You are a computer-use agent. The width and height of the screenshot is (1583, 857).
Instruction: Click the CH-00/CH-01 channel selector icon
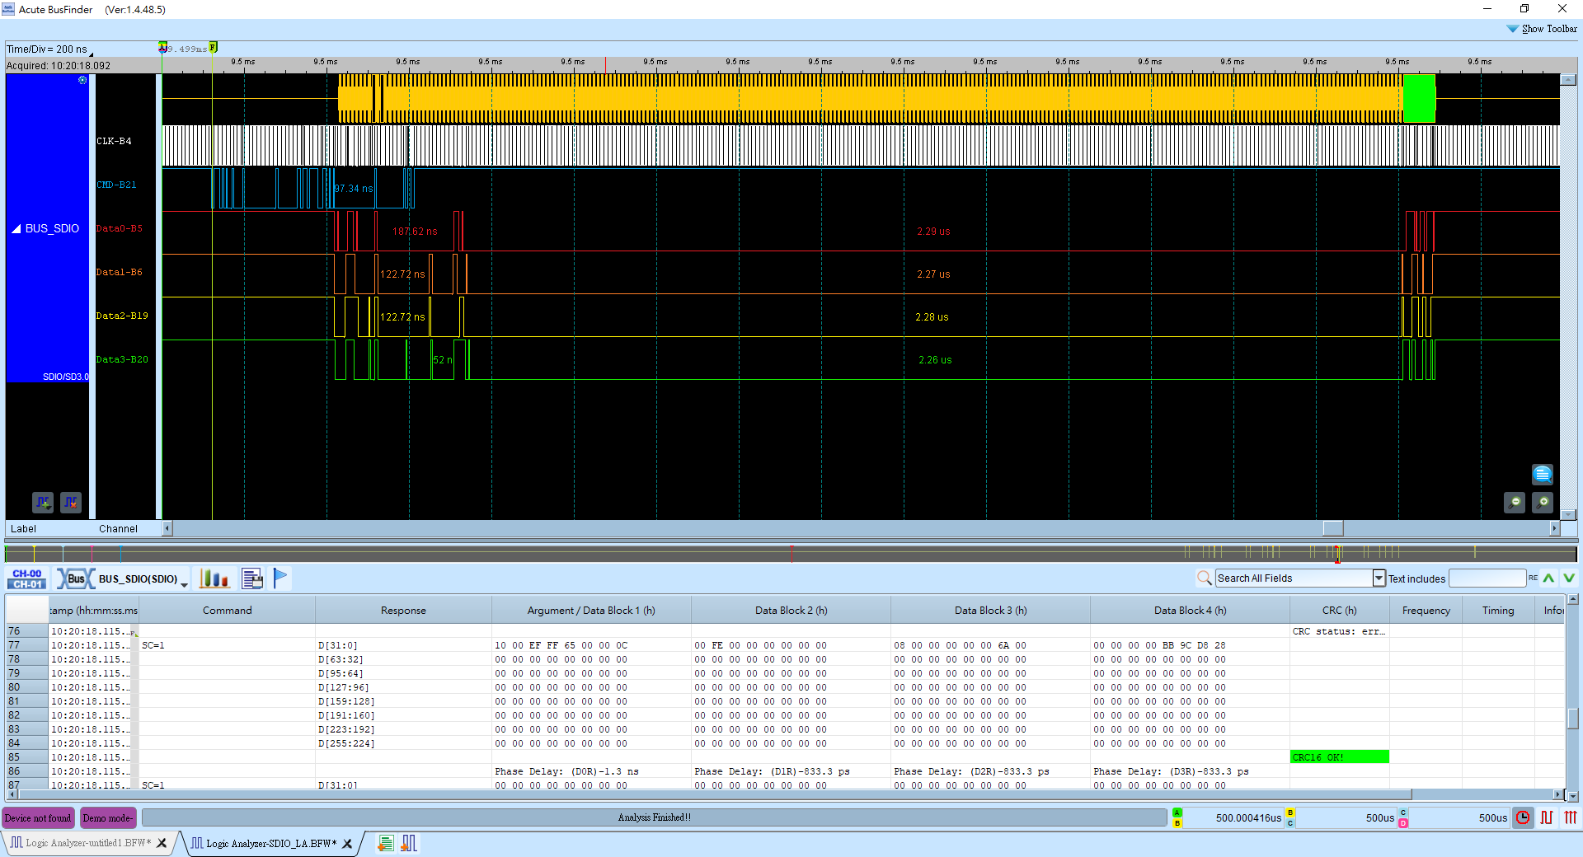[x=27, y=578]
